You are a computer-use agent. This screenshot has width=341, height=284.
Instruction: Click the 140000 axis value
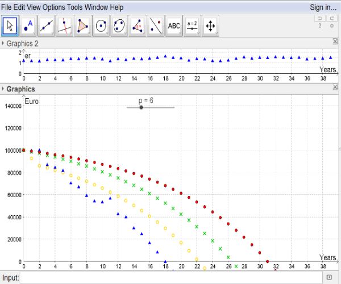coord(13,106)
